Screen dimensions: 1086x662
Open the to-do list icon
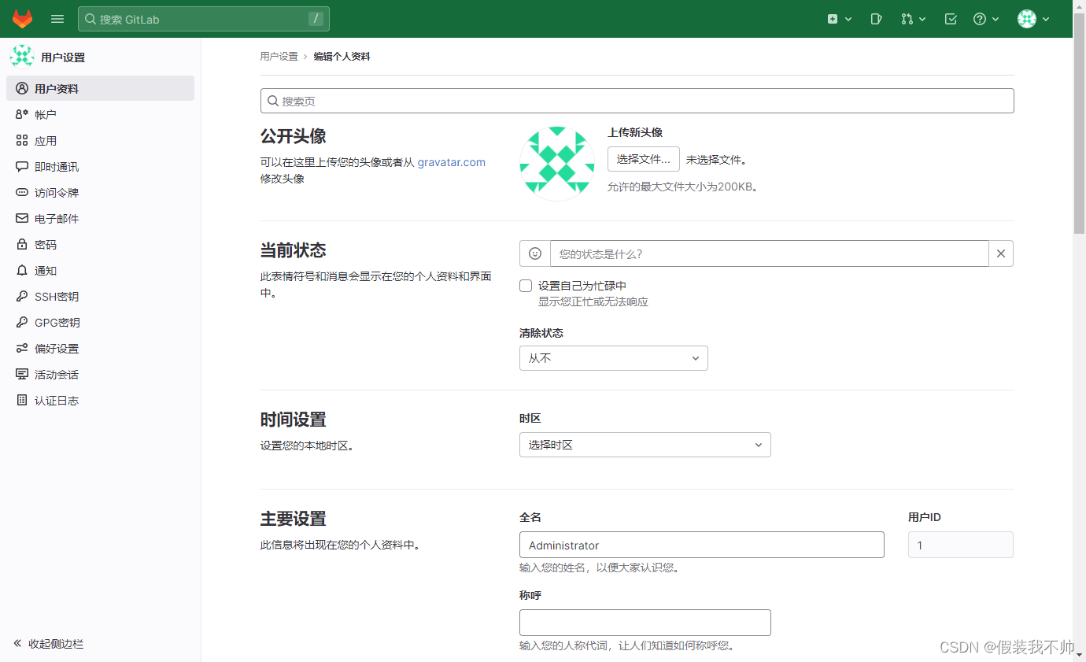click(x=950, y=18)
